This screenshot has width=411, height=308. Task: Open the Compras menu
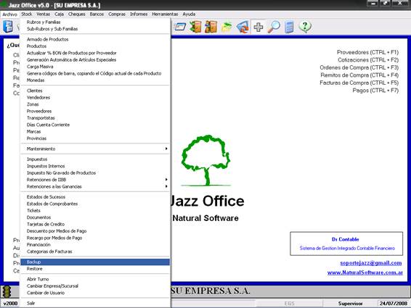pyautogui.click(x=117, y=14)
